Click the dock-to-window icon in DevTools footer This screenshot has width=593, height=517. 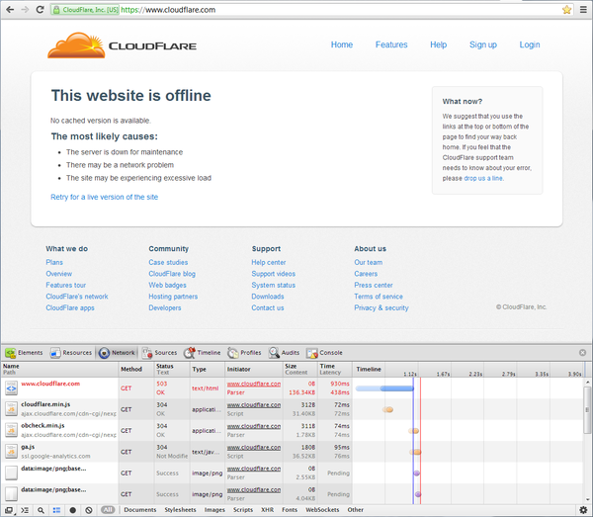[9, 510]
